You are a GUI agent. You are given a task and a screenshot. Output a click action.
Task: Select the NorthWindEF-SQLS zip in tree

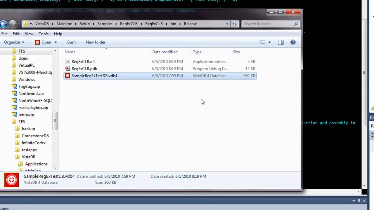tap(35, 100)
